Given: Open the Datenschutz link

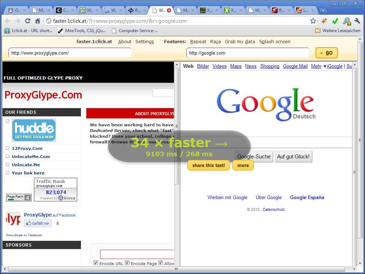Looking at the screenshot, I should (x=274, y=209).
